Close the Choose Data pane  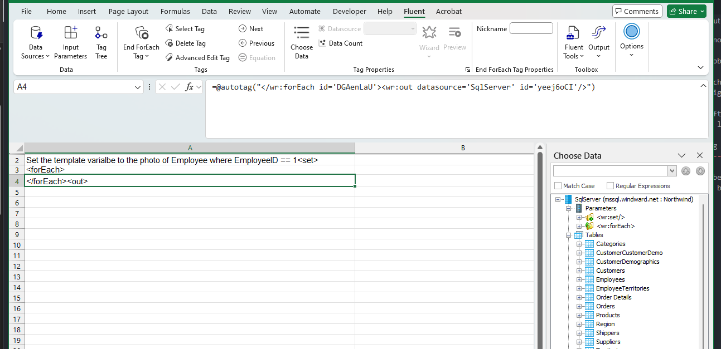point(700,156)
